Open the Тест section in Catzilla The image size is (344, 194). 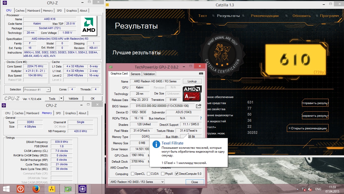(203, 16)
